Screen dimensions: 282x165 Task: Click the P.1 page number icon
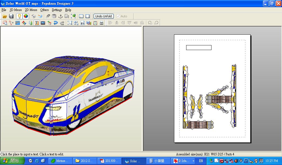83,23
